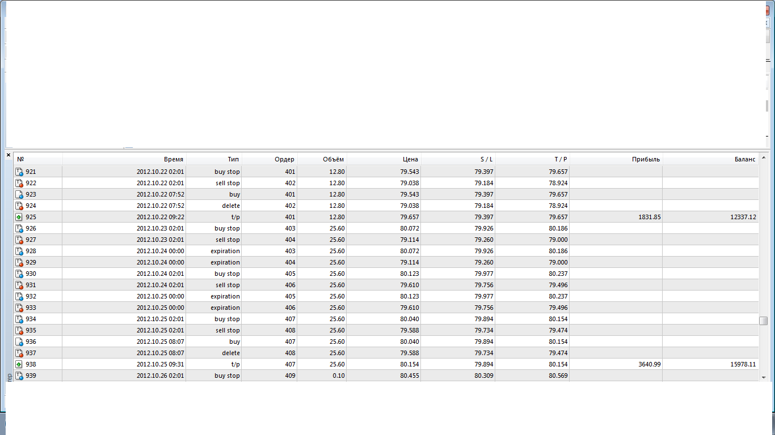
Task: Click the expiration icon in row 933
Action: tap(19, 308)
